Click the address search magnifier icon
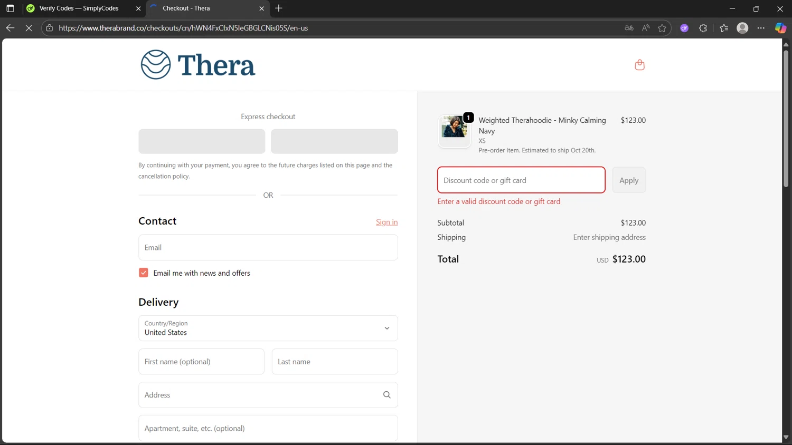This screenshot has height=445, width=792. pyautogui.click(x=387, y=395)
